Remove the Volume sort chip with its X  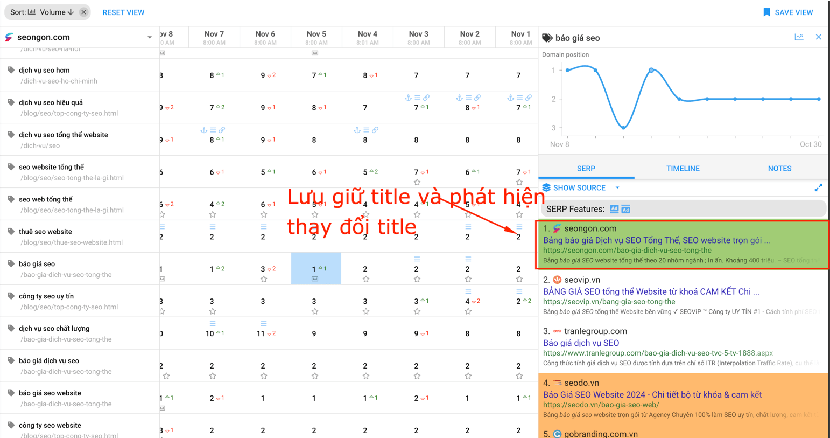[83, 12]
